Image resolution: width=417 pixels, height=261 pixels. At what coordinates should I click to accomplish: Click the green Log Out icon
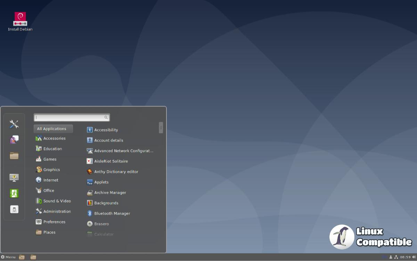tap(14, 193)
